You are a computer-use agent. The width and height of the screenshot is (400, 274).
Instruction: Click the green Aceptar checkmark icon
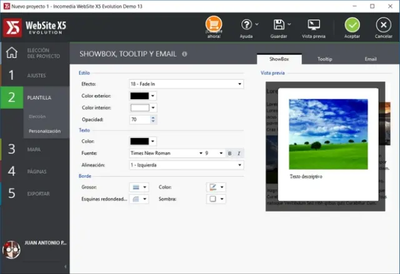(x=352, y=25)
